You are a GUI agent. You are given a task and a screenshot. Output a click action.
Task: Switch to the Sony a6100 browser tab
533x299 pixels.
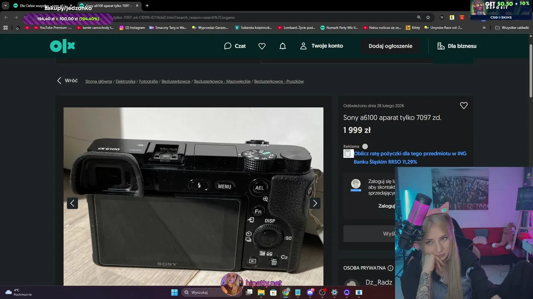(110, 6)
